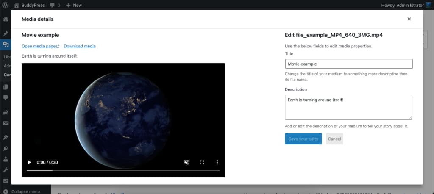Open the comments bubble in admin bar
This screenshot has width=434, height=194.
53,5
